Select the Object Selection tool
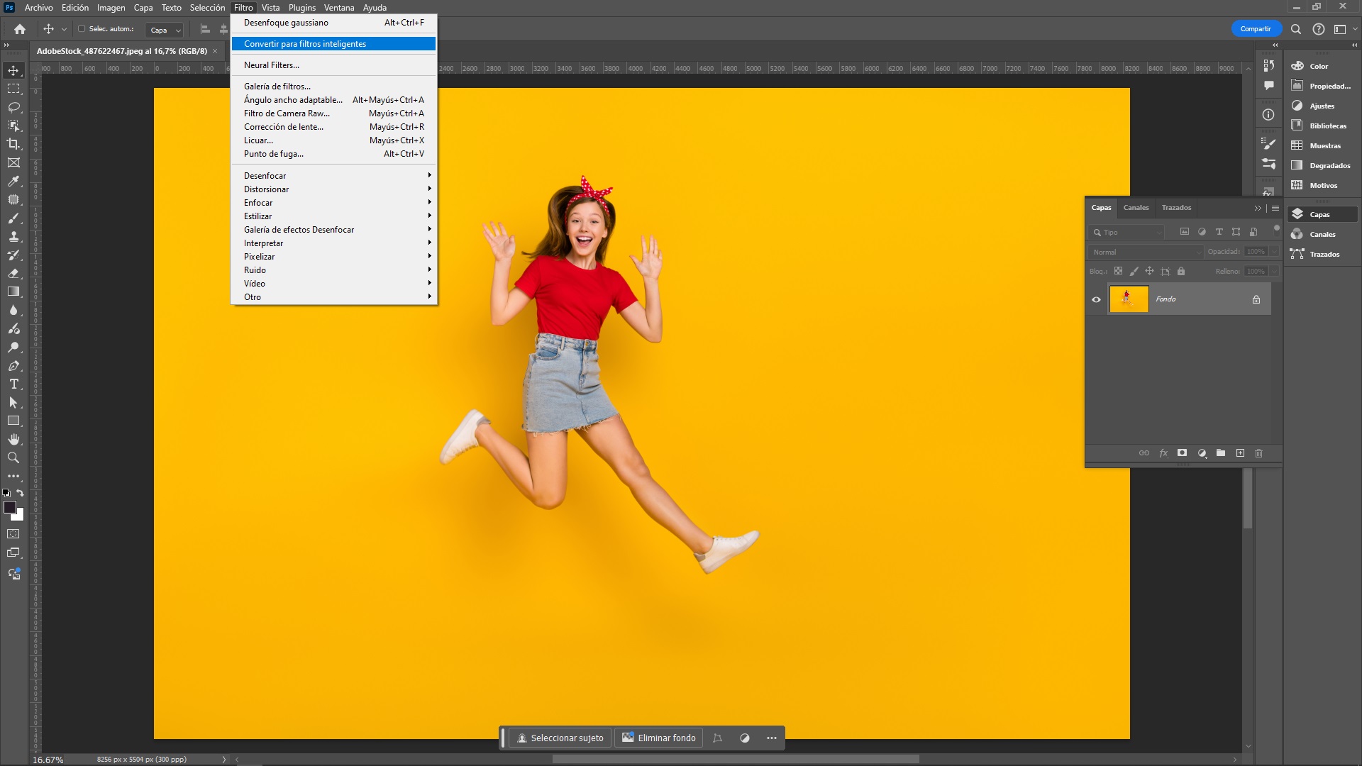Viewport: 1362px width, 766px height. pyautogui.click(x=13, y=126)
